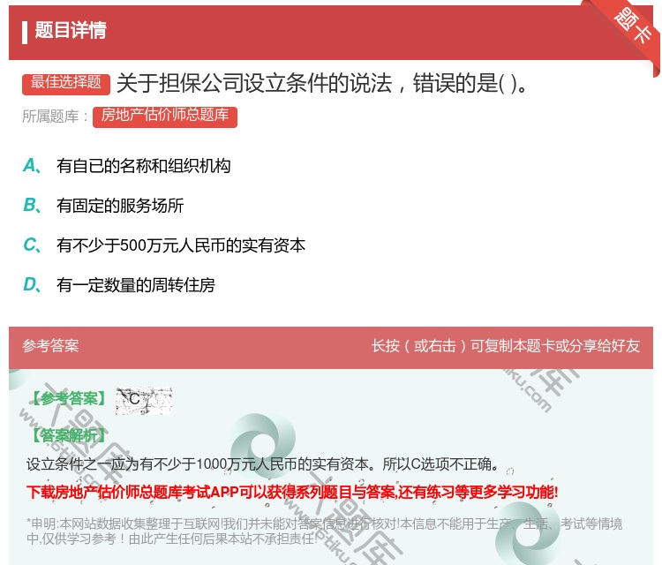Click the 长按（或右击）可复制本题卡 hint text
Image resolution: width=662 pixels, height=565 pixels.
506,346
